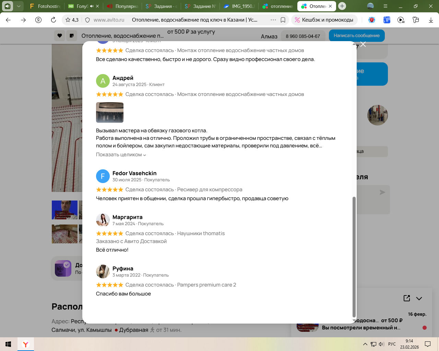This screenshot has width=439, height=351.
Task: Close the active Отопление Avito tab
Action: pos(330,6)
